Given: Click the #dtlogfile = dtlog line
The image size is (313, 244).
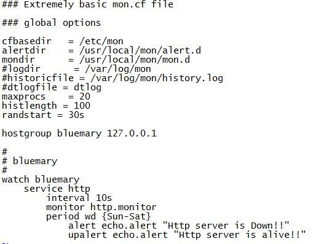Looking at the screenshot, I should 52,87.
